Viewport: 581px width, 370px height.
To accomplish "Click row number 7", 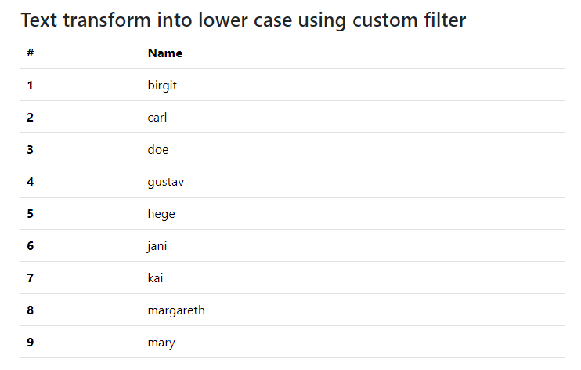I will tap(30, 278).
